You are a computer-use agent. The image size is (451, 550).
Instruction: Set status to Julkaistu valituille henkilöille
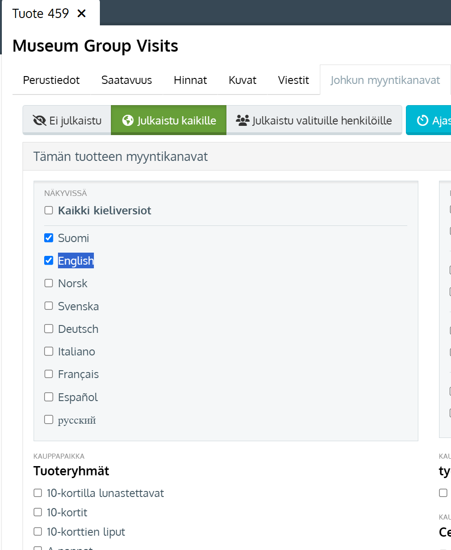(x=314, y=120)
